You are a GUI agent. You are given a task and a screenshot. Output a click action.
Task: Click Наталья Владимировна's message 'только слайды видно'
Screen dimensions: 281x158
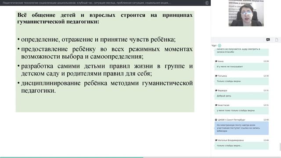click(x=241, y=146)
